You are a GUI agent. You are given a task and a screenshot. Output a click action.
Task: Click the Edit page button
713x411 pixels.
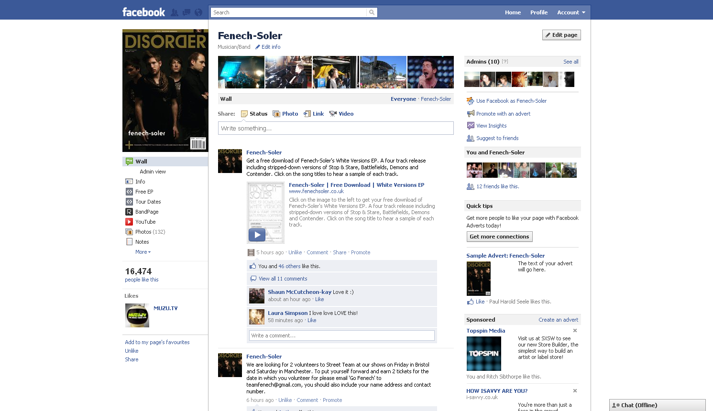click(561, 35)
